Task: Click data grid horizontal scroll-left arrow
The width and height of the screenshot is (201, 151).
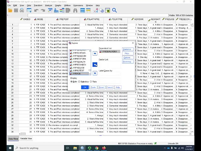Action: (x=20, y=134)
